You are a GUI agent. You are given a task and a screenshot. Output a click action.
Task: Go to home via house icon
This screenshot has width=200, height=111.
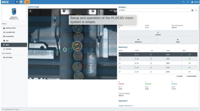(21, 2)
